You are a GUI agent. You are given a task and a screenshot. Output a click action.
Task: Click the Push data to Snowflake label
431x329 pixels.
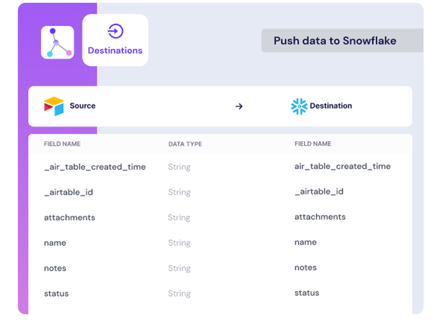click(x=335, y=40)
